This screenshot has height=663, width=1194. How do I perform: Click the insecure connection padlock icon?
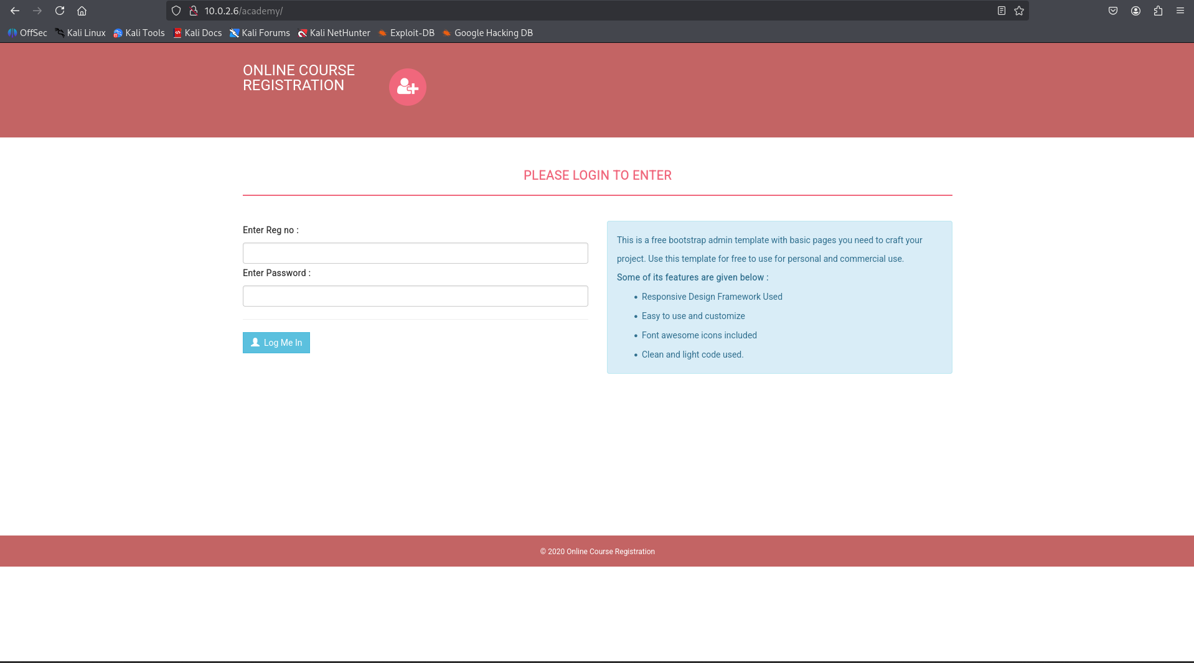194,11
